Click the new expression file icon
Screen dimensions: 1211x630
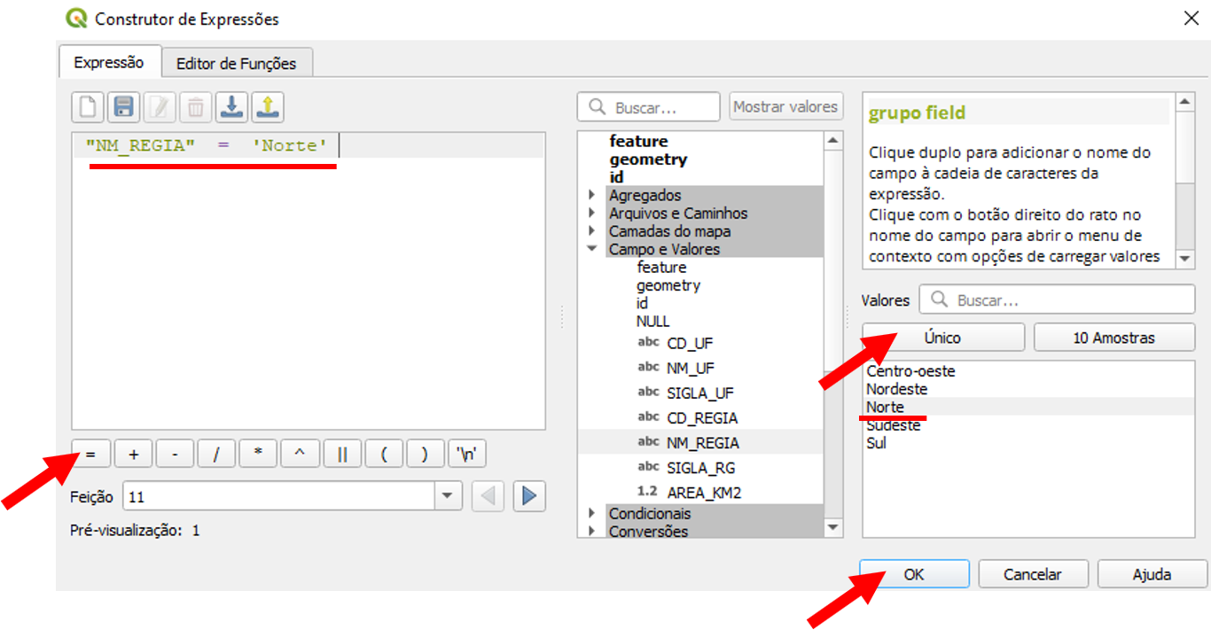click(88, 107)
